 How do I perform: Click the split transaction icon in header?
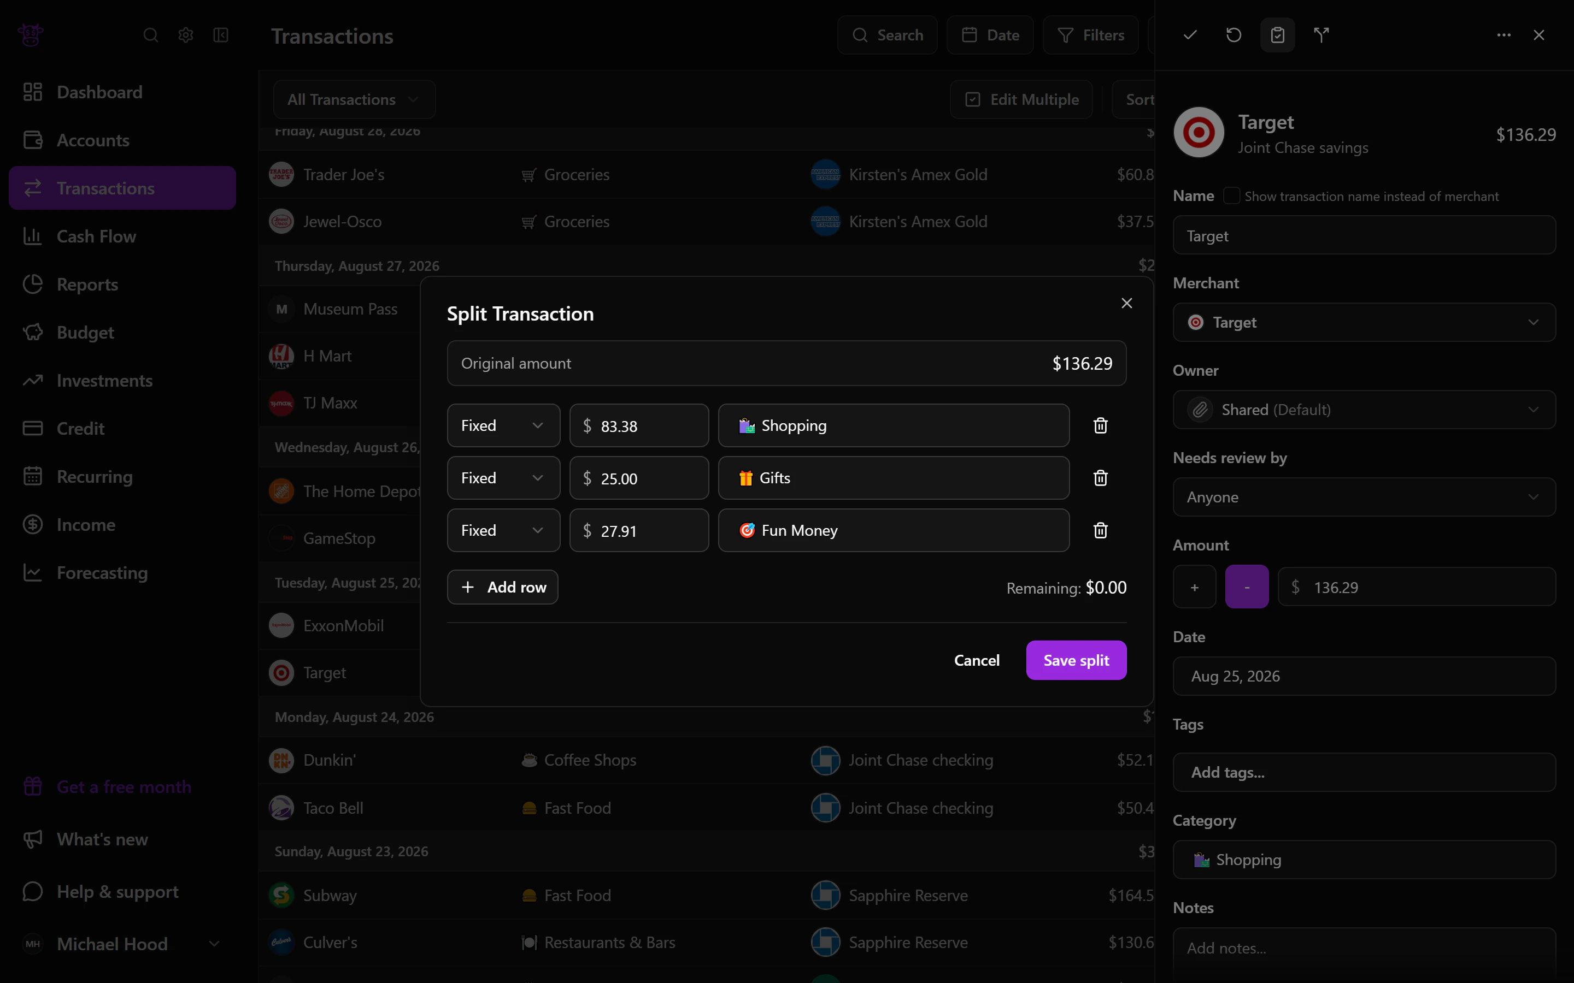tap(1321, 35)
